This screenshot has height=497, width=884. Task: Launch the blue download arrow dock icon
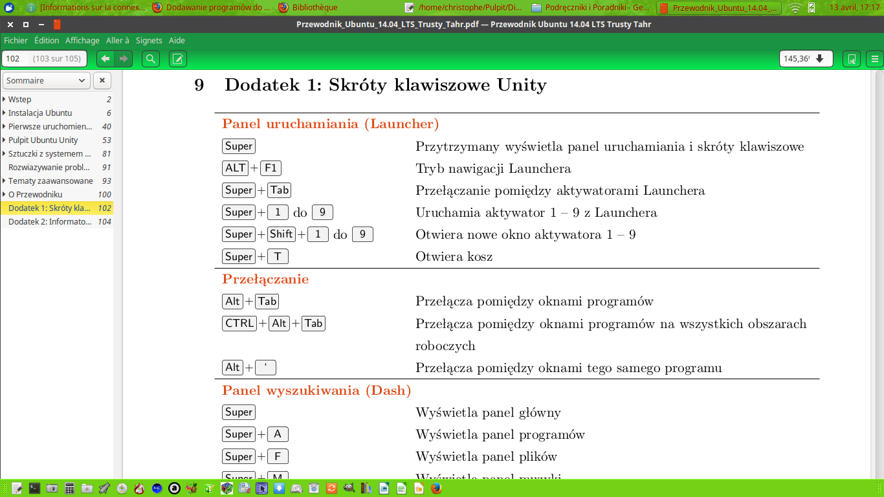click(279, 488)
